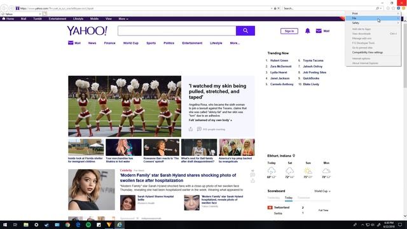407x229 pixels.
Task: Click scroll down arrow on page scrollbar
Action: point(405,216)
